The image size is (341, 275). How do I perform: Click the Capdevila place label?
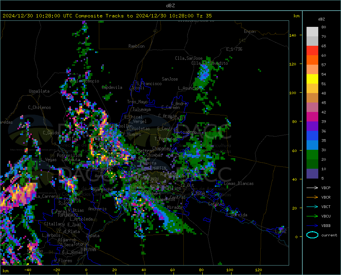pyautogui.click(x=112, y=87)
